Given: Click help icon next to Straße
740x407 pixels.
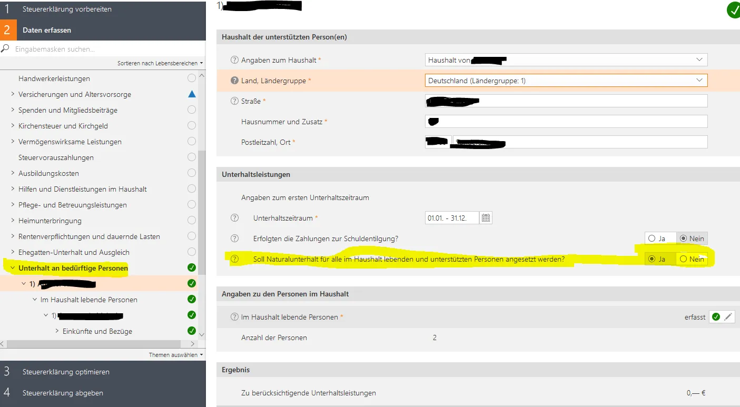Looking at the screenshot, I should click(x=235, y=101).
